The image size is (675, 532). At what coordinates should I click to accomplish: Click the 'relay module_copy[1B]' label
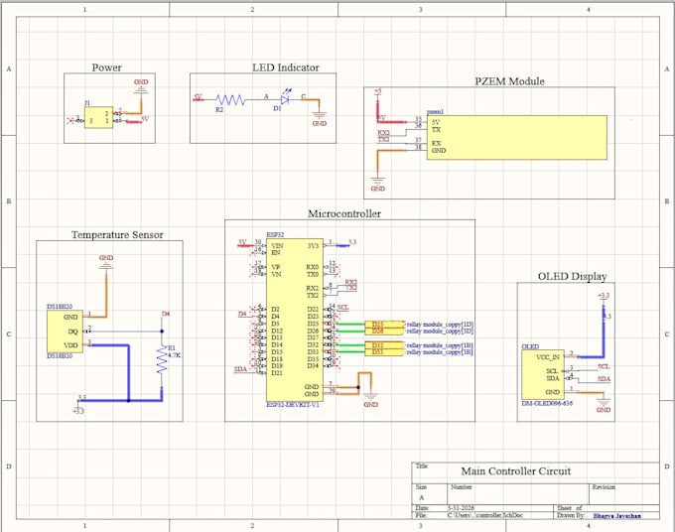(x=440, y=345)
